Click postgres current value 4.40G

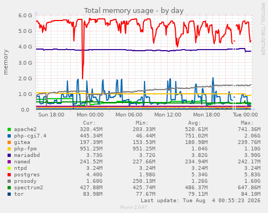tap(94, 175)
